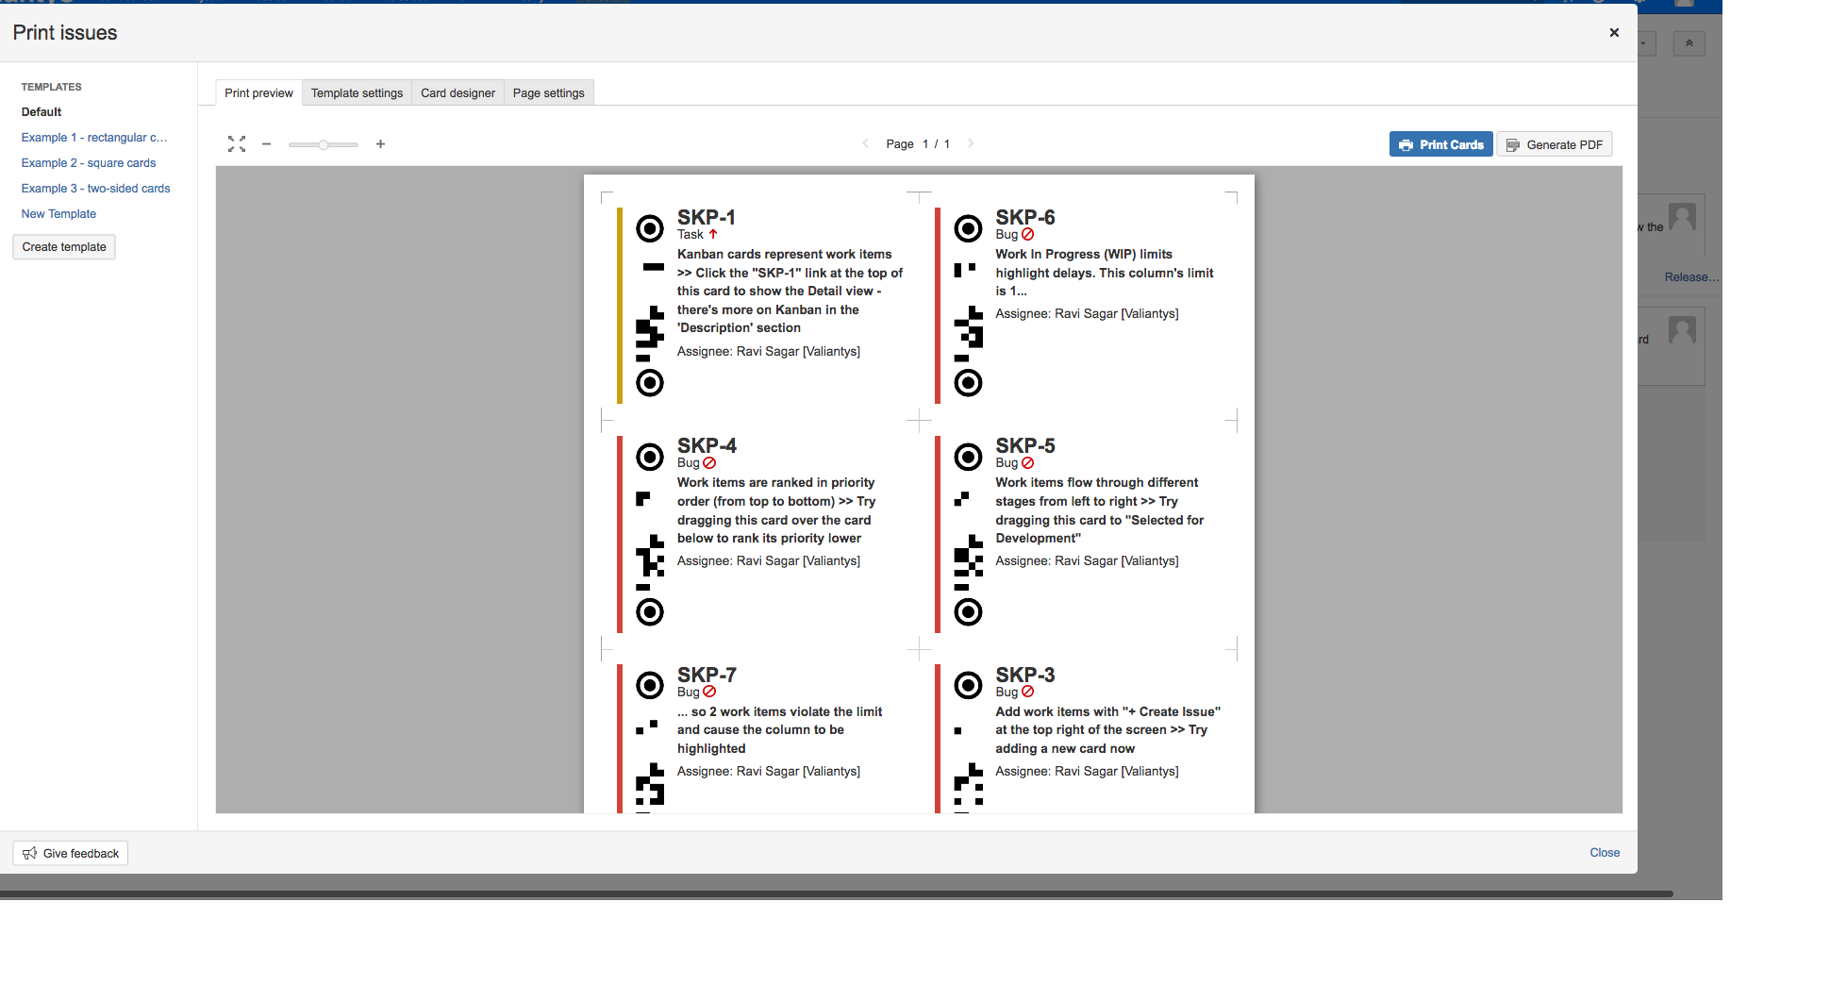Click the blocker icon beside SKP-4 Bug
Screen dimensions: 1847x985
[x=709, y=462]
